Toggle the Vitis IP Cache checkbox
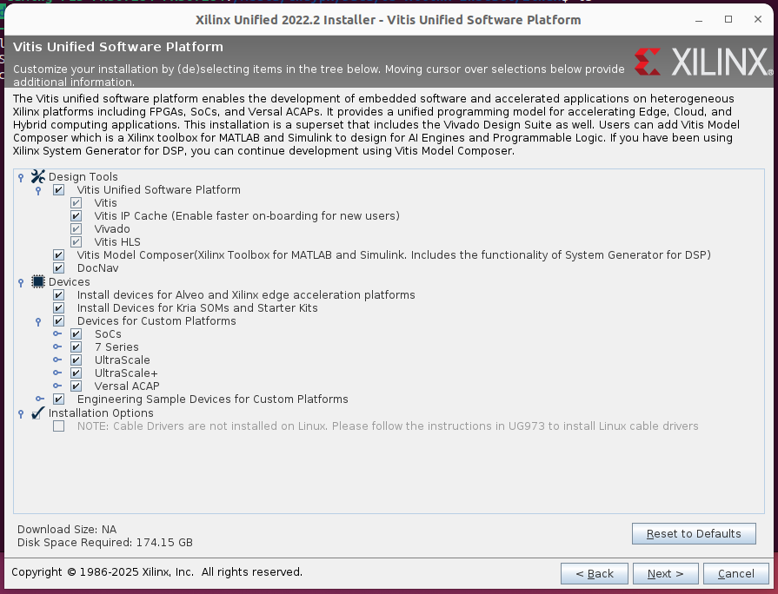 pos(76,215)
